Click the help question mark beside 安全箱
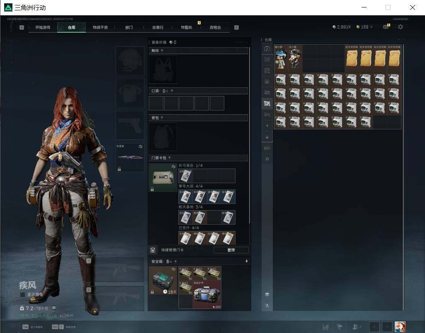Screen dimensions: 425x333 click(x=176, y=261)
